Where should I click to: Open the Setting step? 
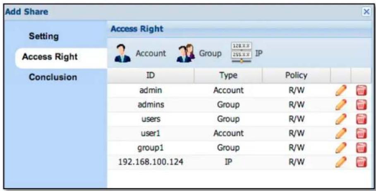tap(44, 37)
